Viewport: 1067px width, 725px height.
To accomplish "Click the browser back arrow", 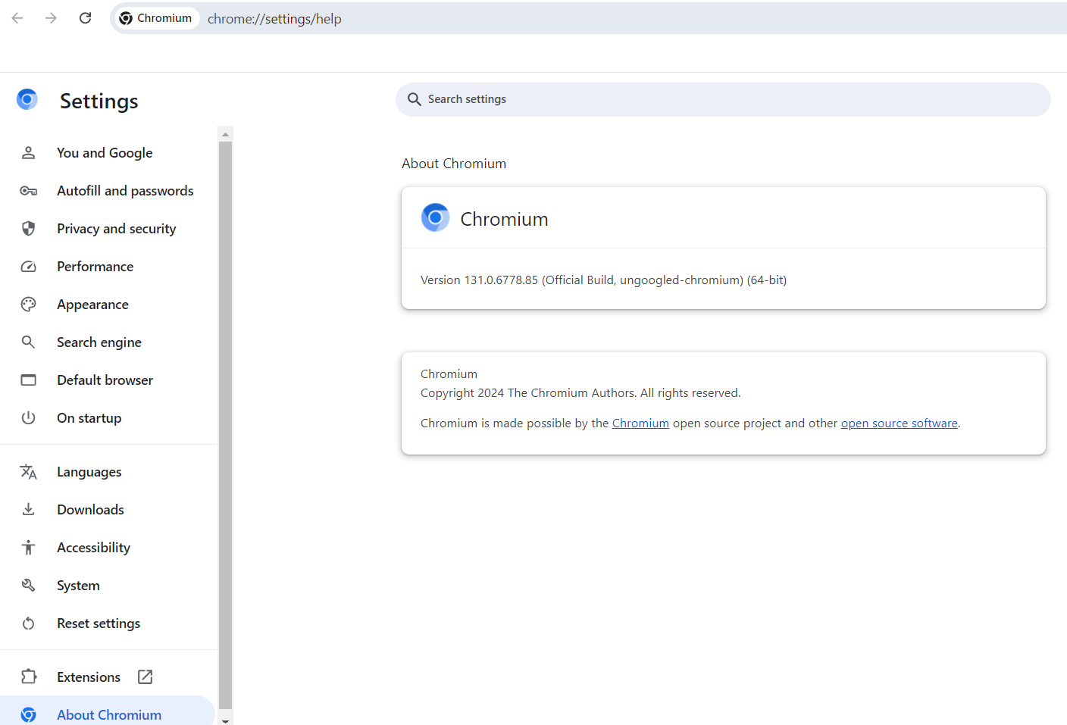I will [x=17, y=18].
